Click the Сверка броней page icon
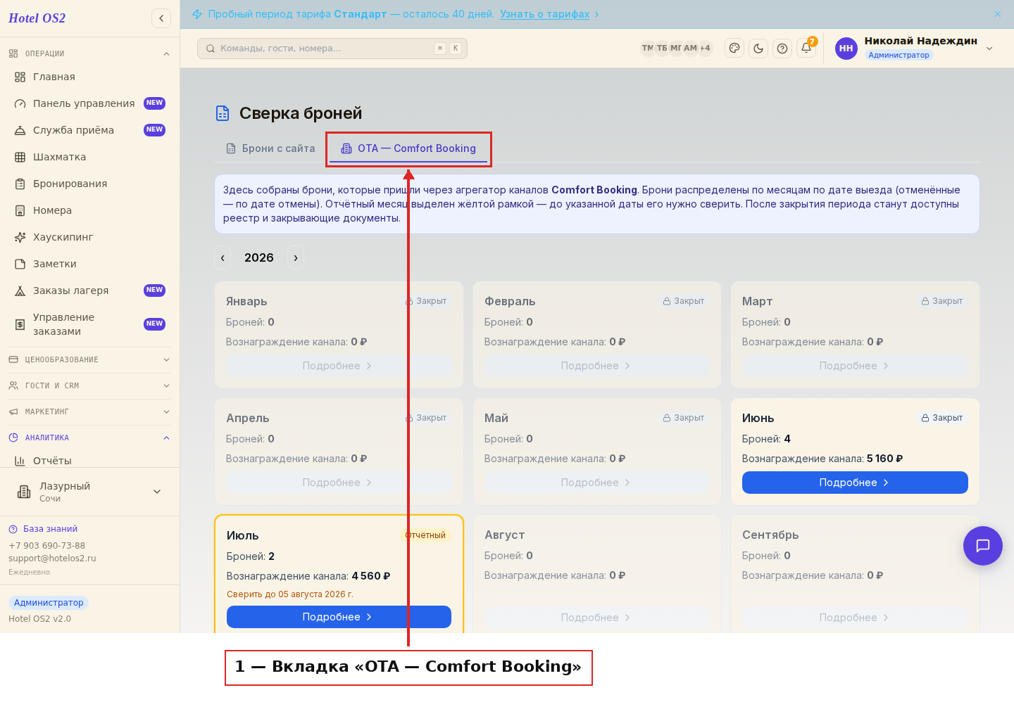The height and width of the screenshot is (702, 1014). (223, 113)
